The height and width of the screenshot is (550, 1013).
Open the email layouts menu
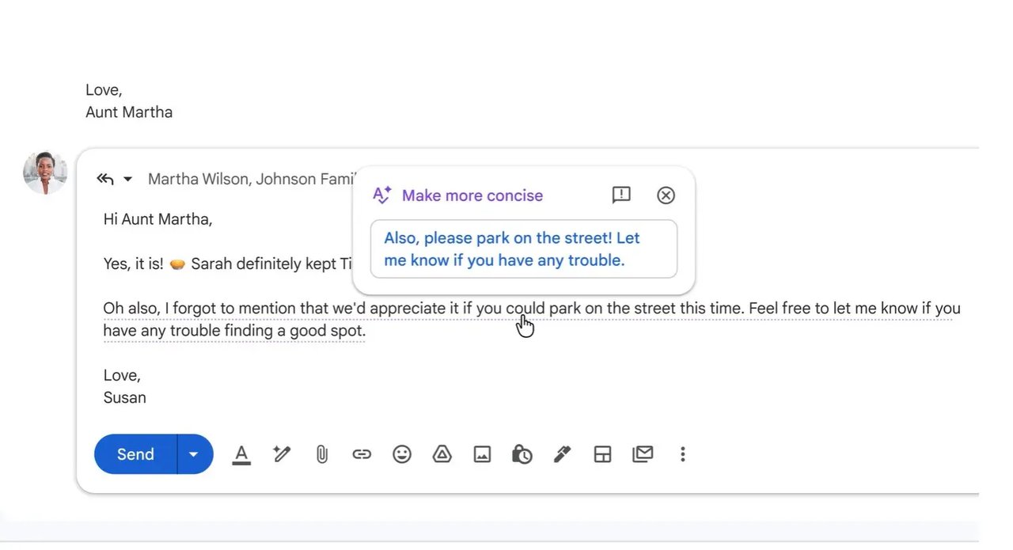point(602,454)
